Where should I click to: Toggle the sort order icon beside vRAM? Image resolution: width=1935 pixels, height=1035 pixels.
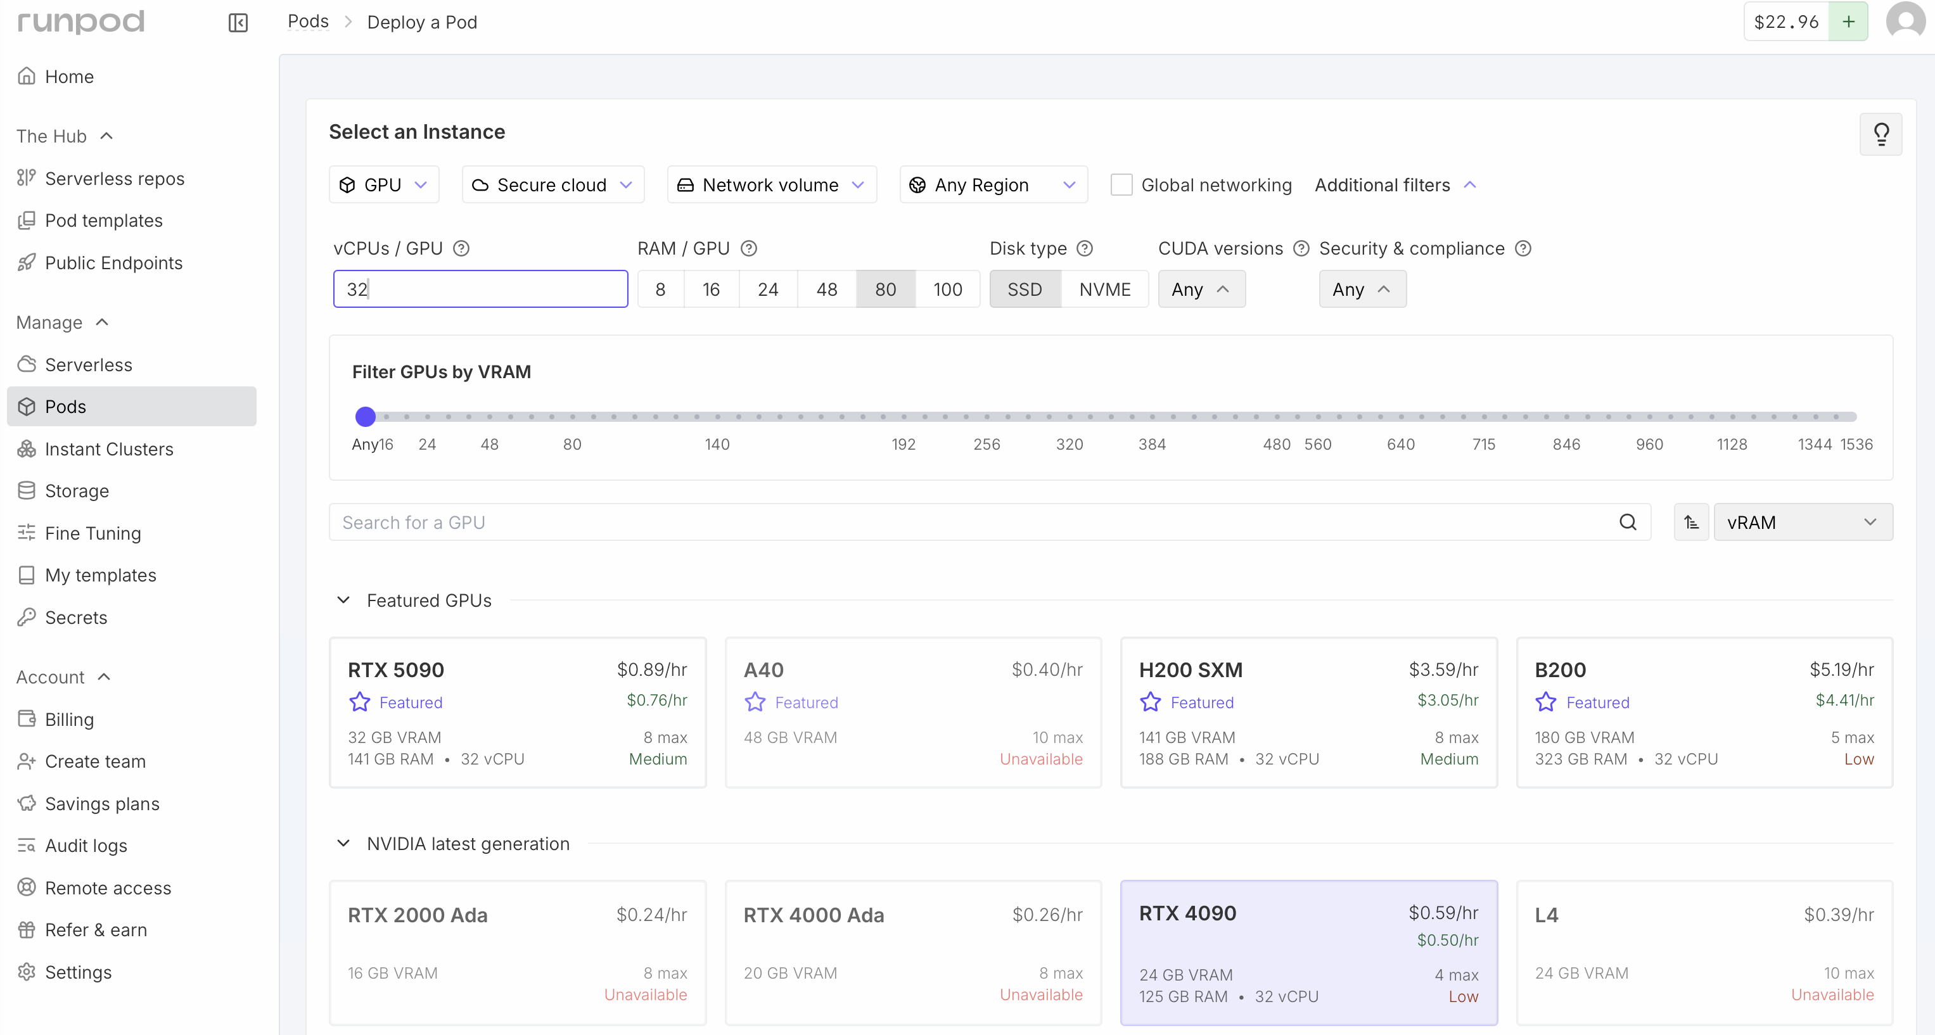1691,522
